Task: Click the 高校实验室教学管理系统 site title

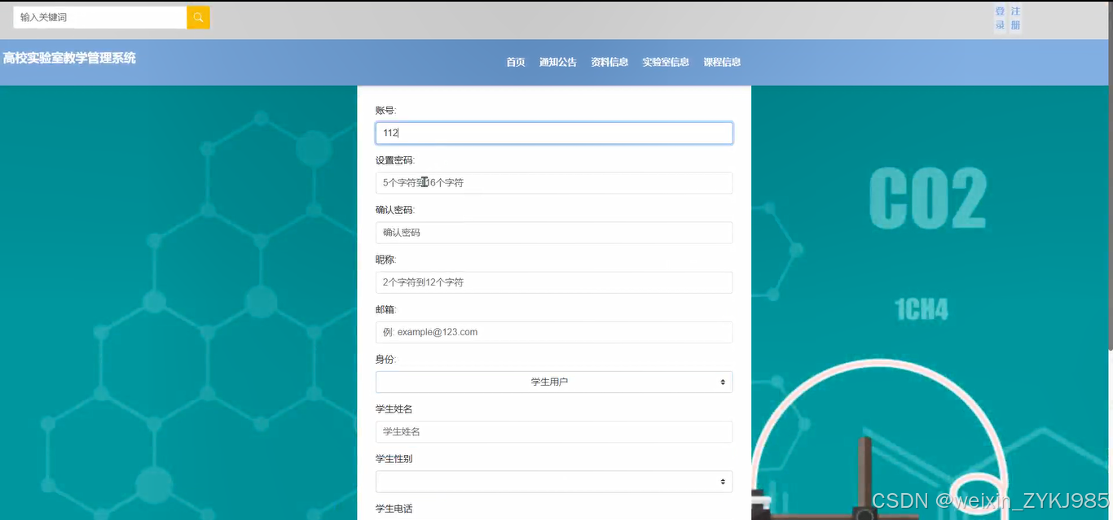Action: point(69,59)
